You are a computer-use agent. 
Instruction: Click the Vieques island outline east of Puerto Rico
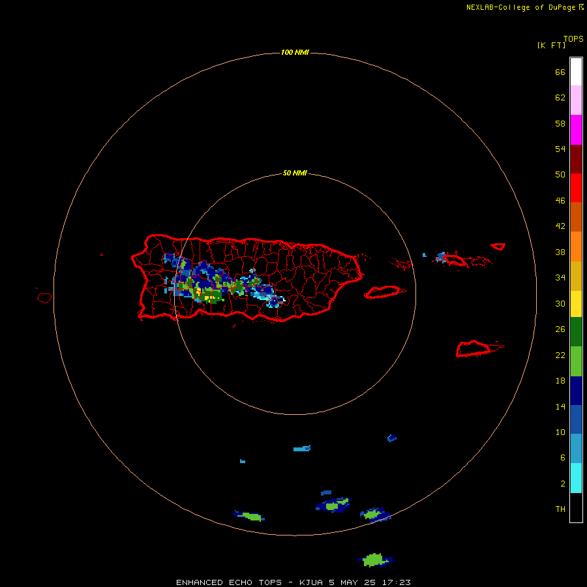[384, 292]
